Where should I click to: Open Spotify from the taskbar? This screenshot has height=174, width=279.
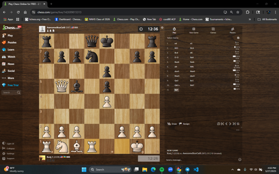(x=162, y=170)
